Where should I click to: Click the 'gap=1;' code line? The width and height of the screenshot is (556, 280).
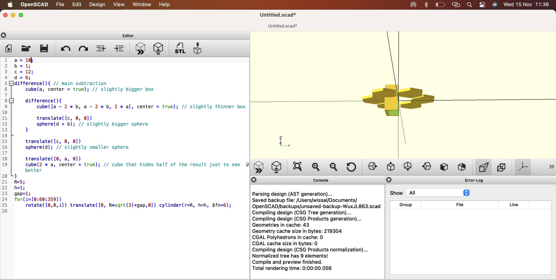point(22,194)
